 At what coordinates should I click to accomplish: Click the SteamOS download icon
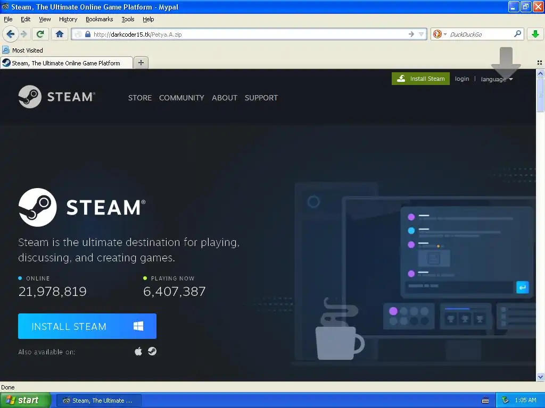pyautogui.click(x=152, y=352)
